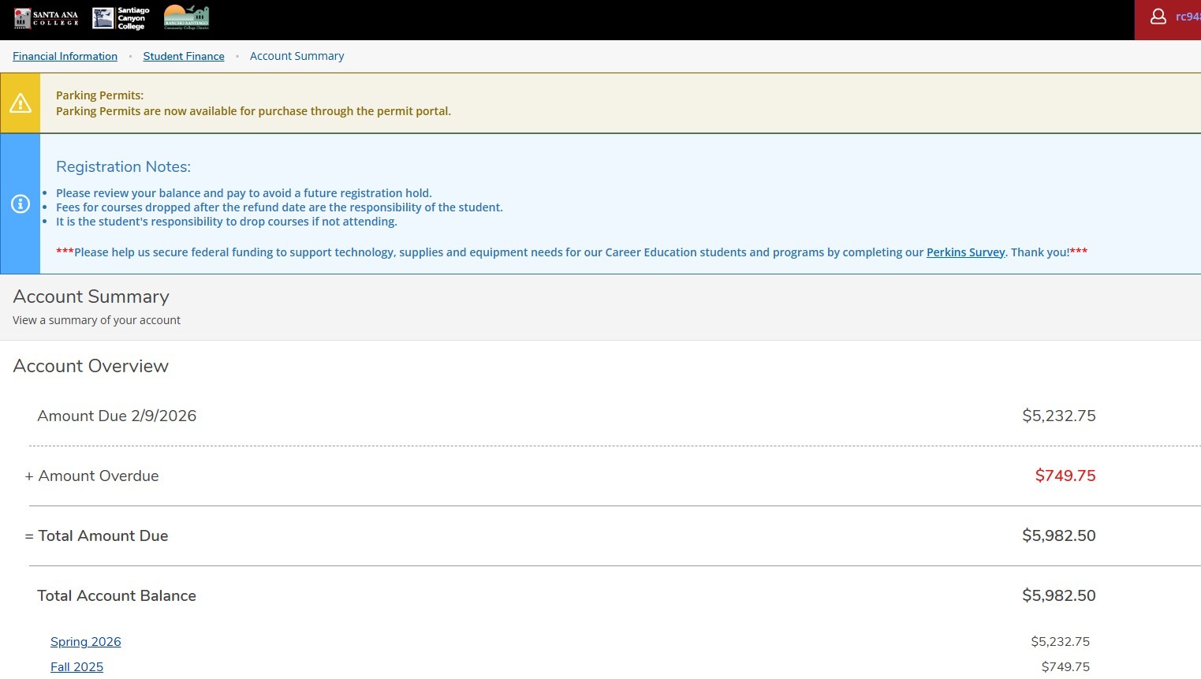Click the Santiago Canyon College logo

(x=121, y=18)
